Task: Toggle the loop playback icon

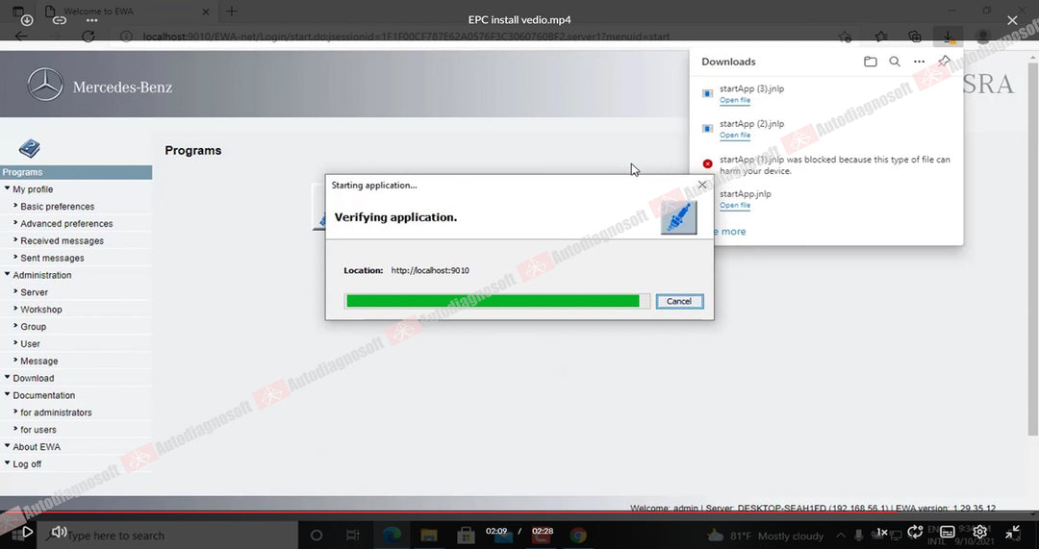Action: [x=915, y=531]
